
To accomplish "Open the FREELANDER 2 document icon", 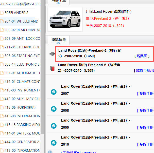I will click(x=2, y=13).
